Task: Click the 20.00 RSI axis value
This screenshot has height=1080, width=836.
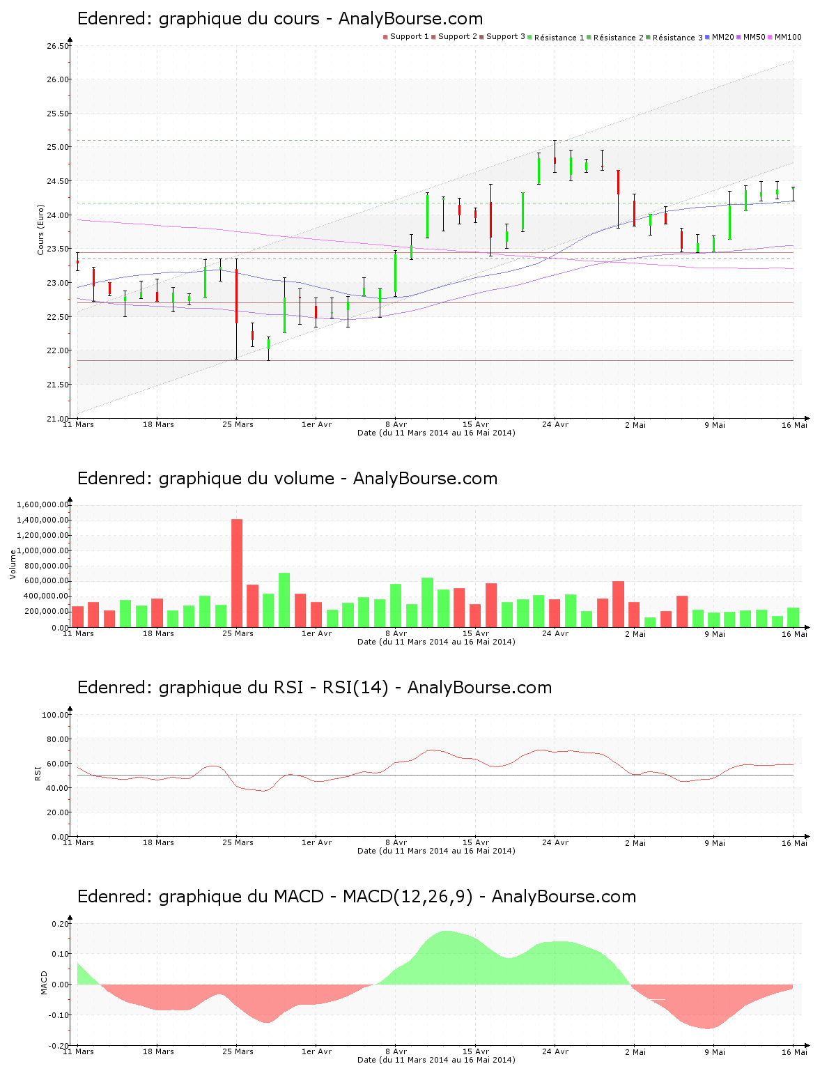Action: coord(58,812)
